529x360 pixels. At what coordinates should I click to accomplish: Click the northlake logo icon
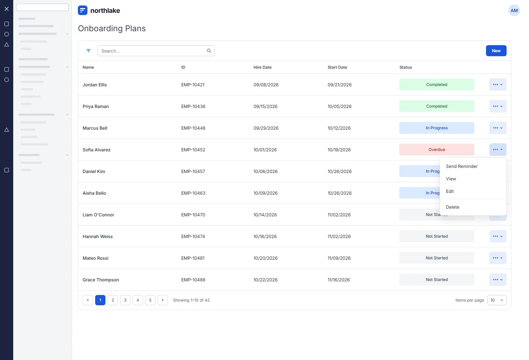[83, 10]
